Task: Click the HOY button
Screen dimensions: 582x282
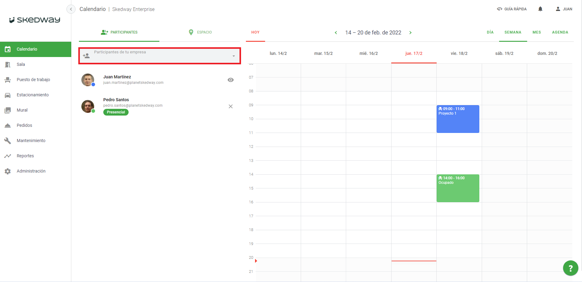Action: click(x=255, y=32)
